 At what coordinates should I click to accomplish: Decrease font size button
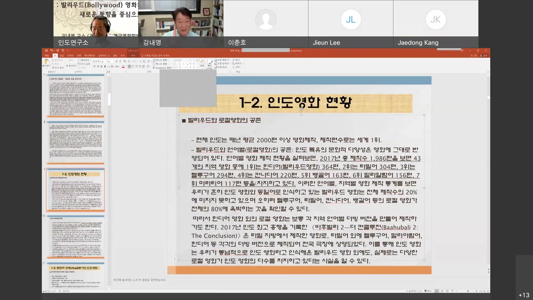pos(120,61)
